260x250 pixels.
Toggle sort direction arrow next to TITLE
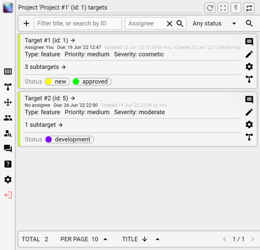click(x=145, y=239)
